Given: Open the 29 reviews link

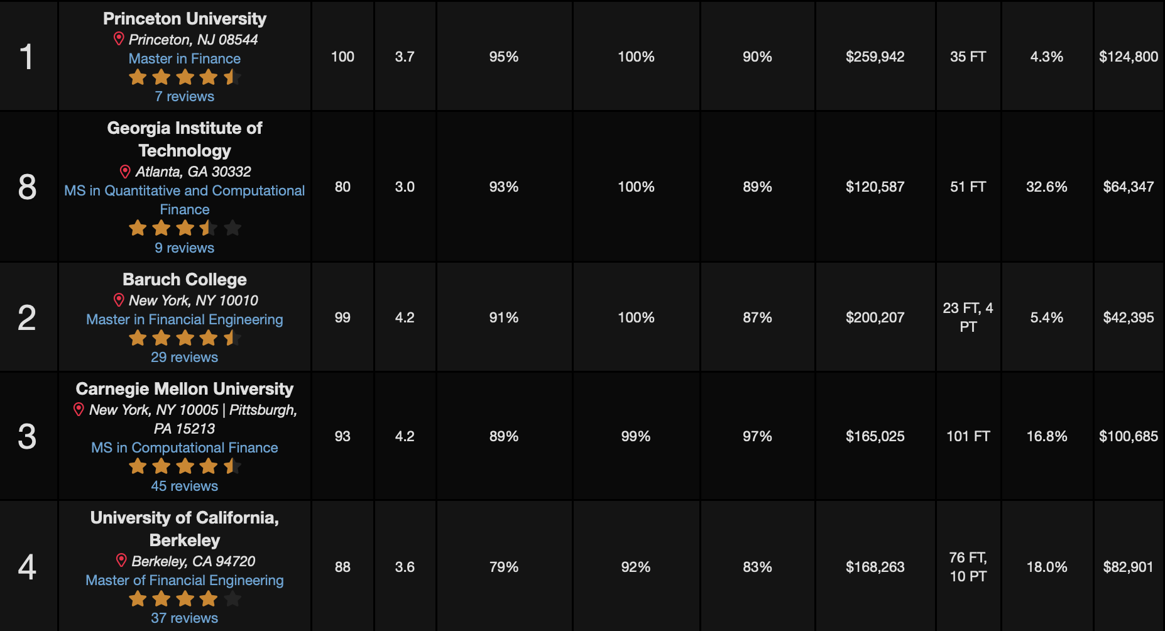Looking at the screenshot, I should tap(185, 357).
